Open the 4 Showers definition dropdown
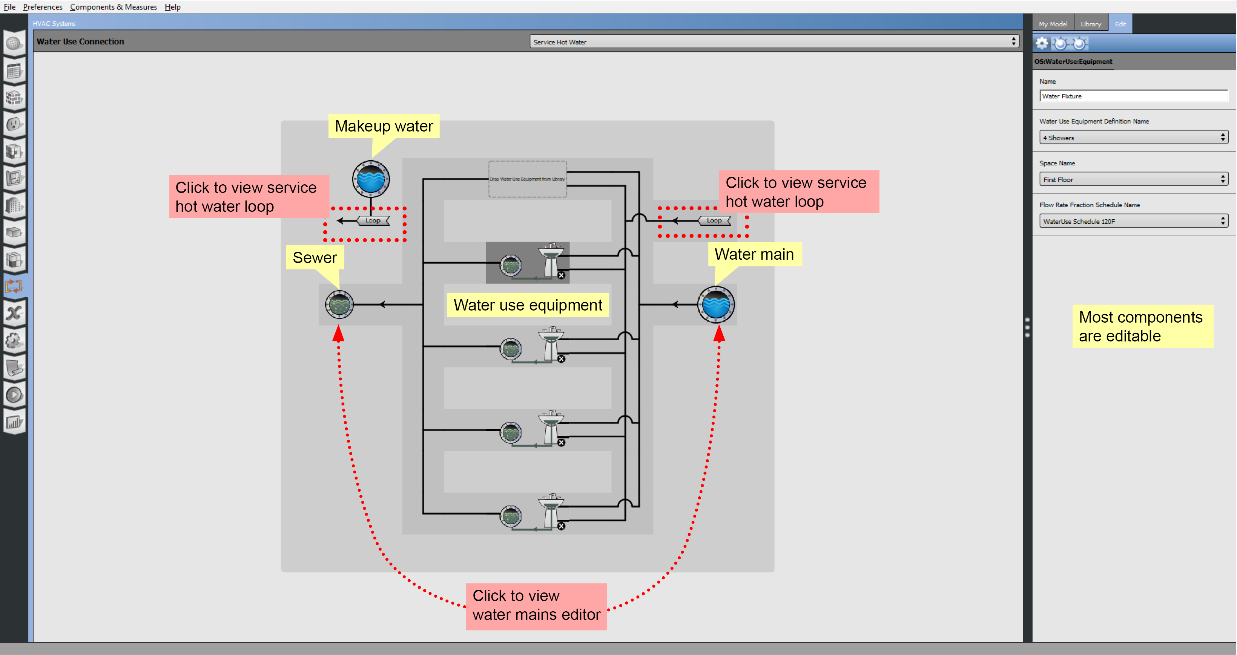Screen dimensions: 1237x655 tap(1133, 138)
